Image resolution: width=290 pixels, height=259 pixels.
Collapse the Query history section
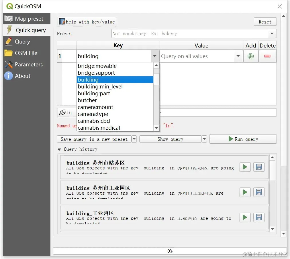59,149
